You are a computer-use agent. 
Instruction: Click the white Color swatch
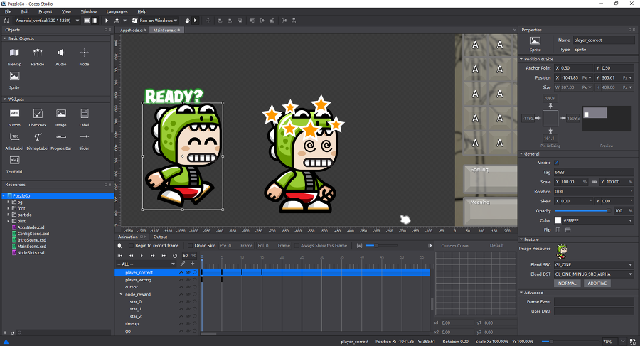(x=558, y=220)
